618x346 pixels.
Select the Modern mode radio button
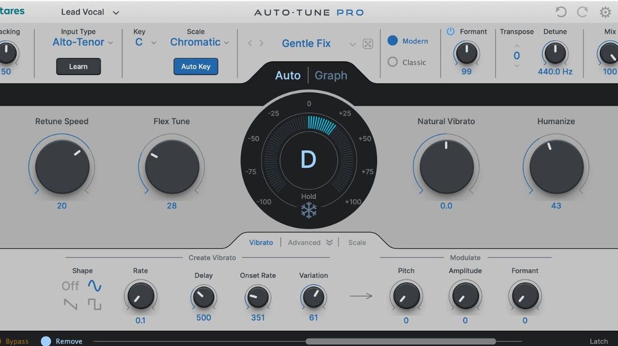[393, 41]
